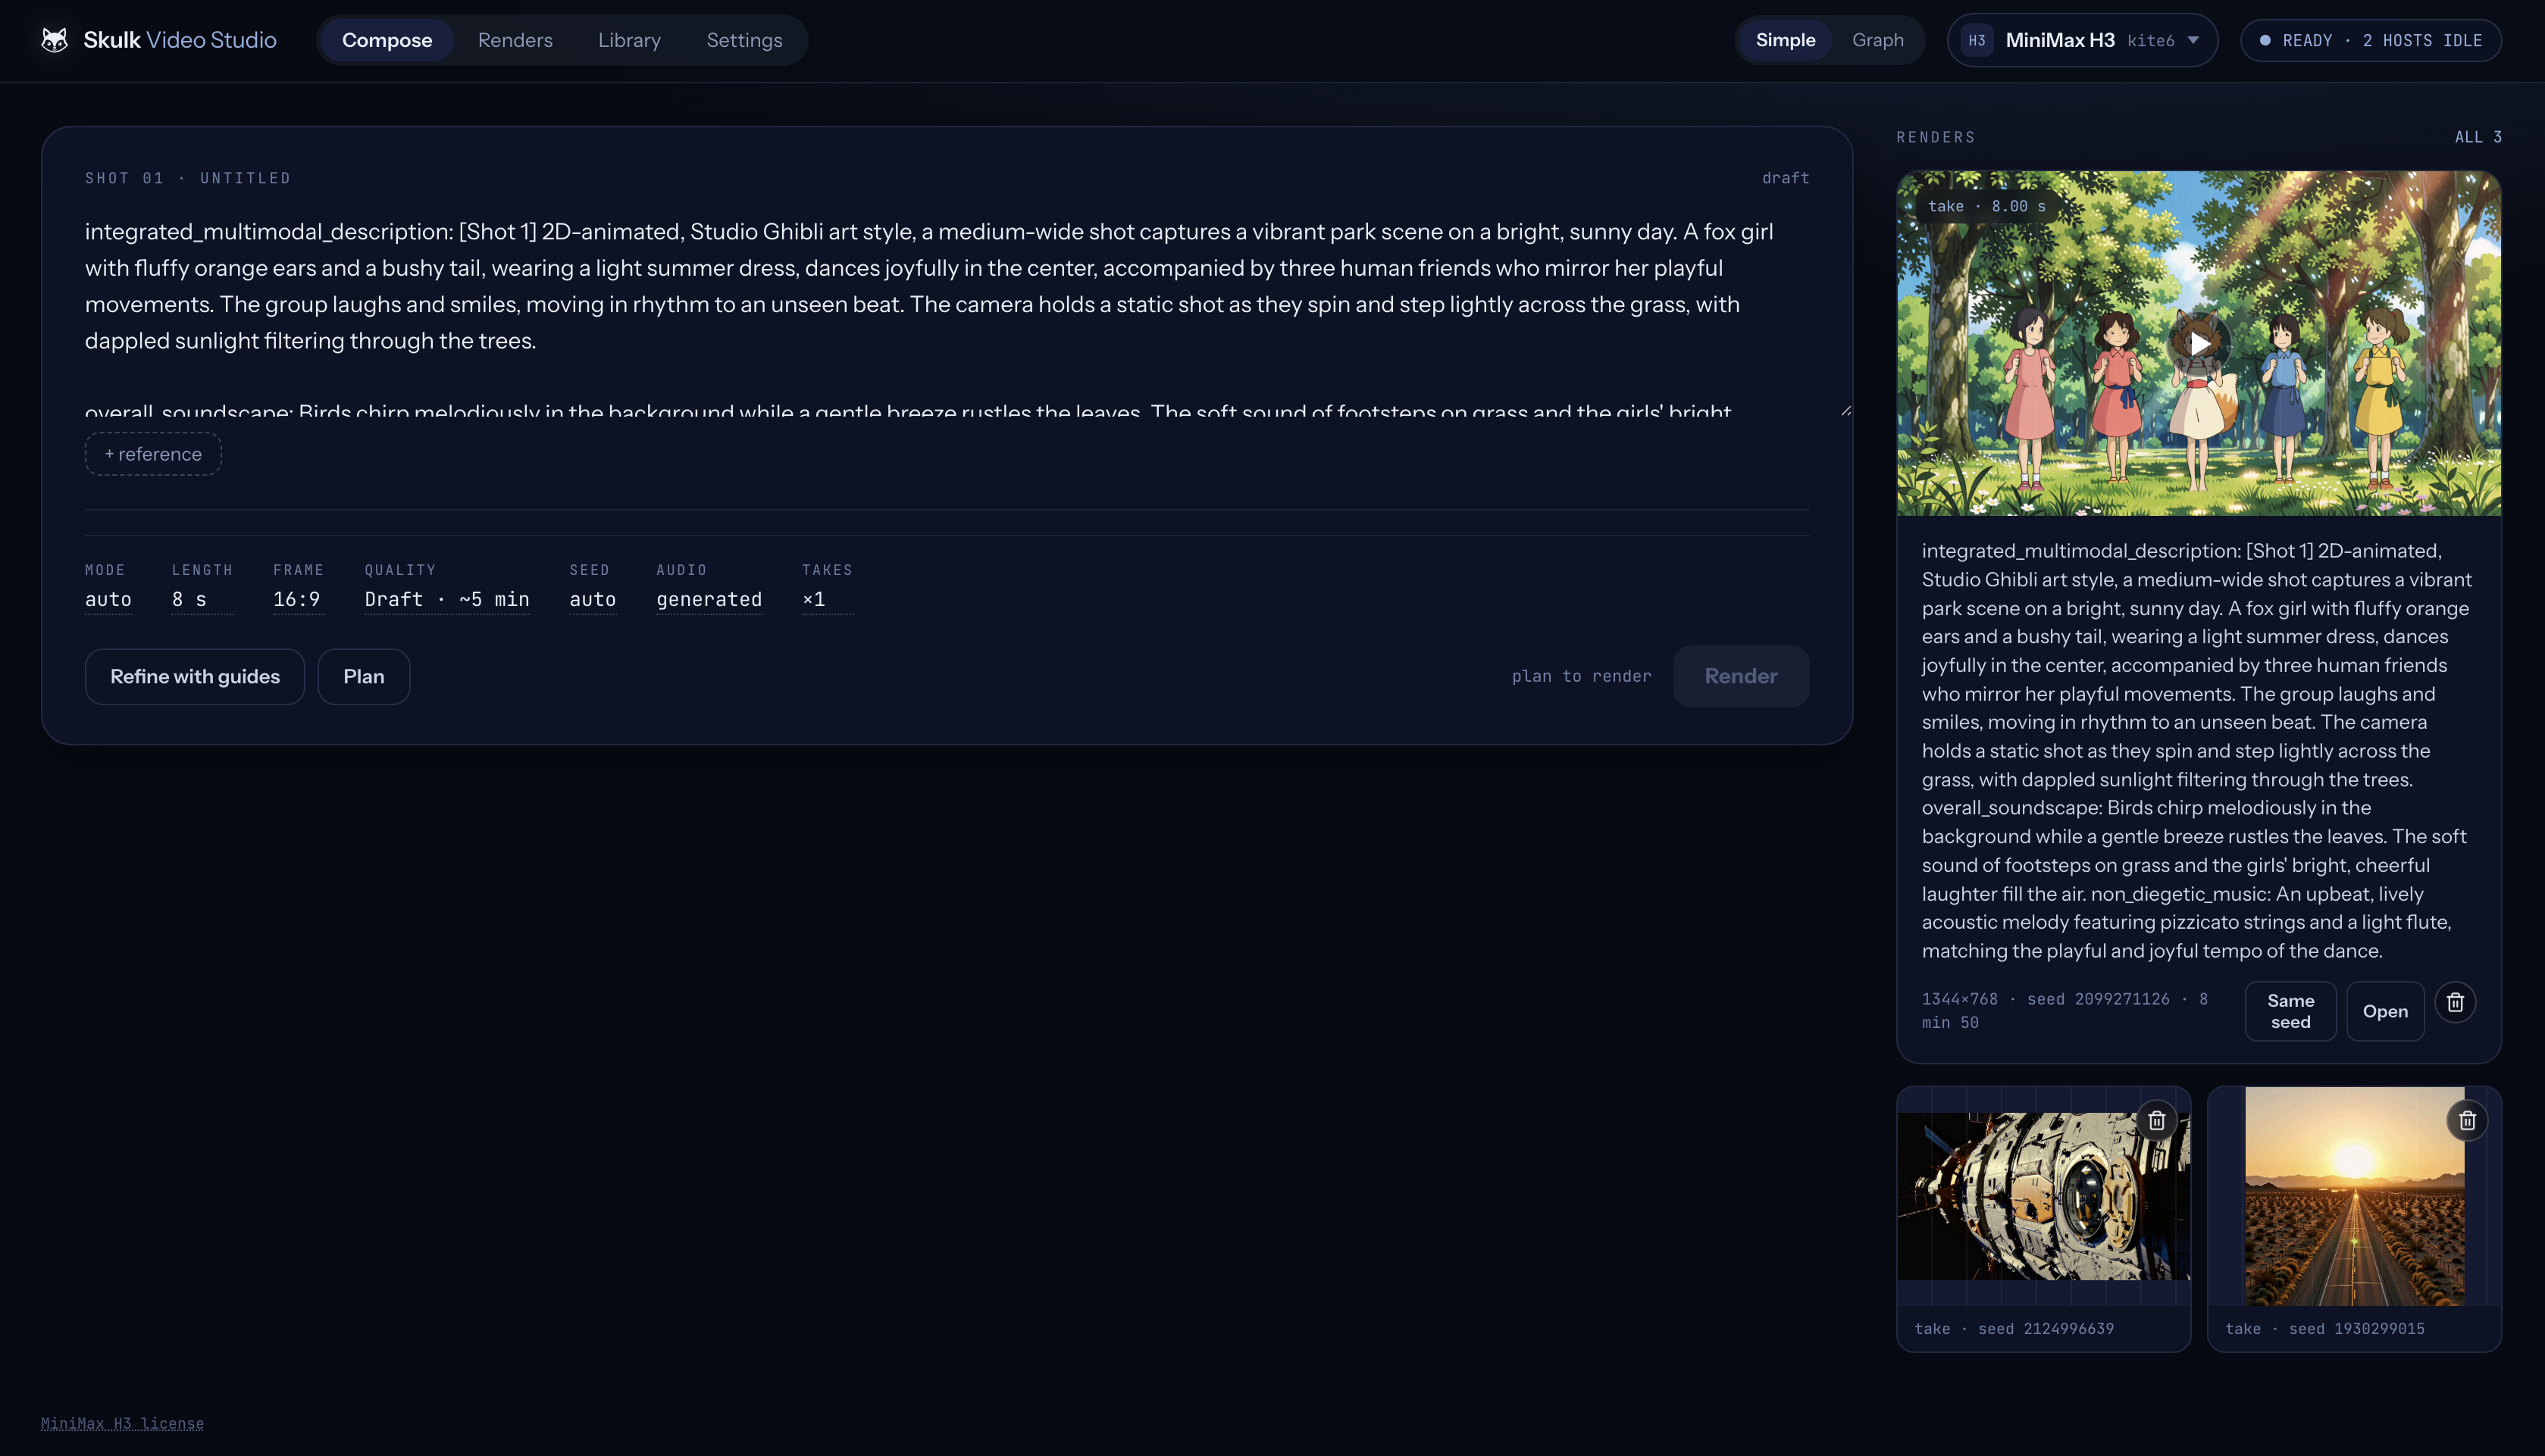Click the 'take · 8.00 s' badge
This screenshot has height=1456, width=2545.
pyautogui.click(x=1986, y=206)
